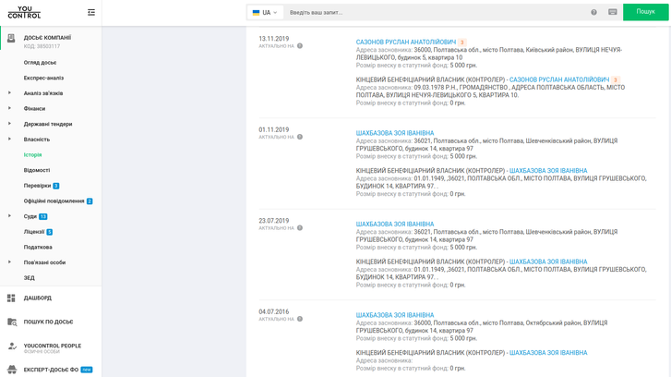Open YouControl People section
This screenshot has height=377, width=671.
click(53, 346)
